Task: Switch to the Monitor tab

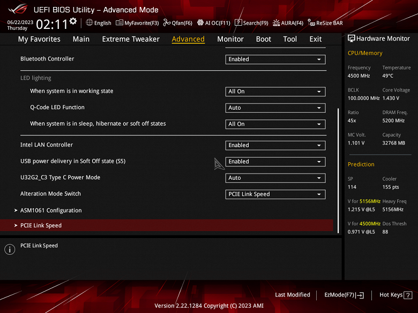Action: point(230,39)
